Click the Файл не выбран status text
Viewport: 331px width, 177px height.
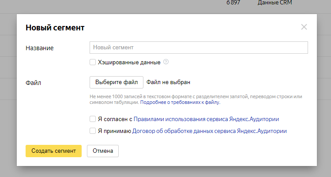tap(168, 82)
